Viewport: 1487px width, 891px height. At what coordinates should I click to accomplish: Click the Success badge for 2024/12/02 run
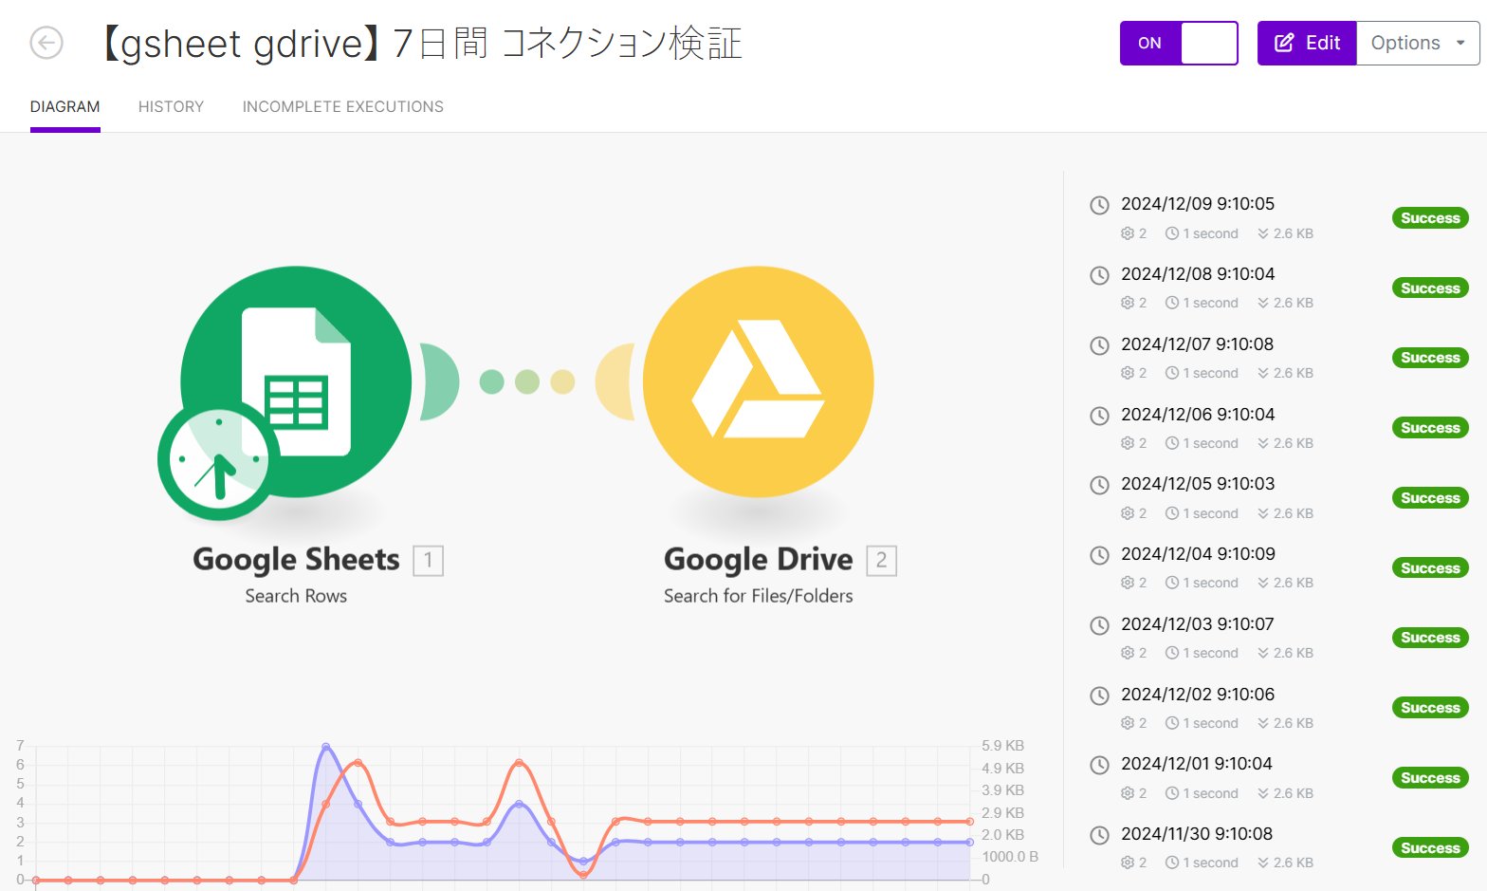click(1430, 708)
